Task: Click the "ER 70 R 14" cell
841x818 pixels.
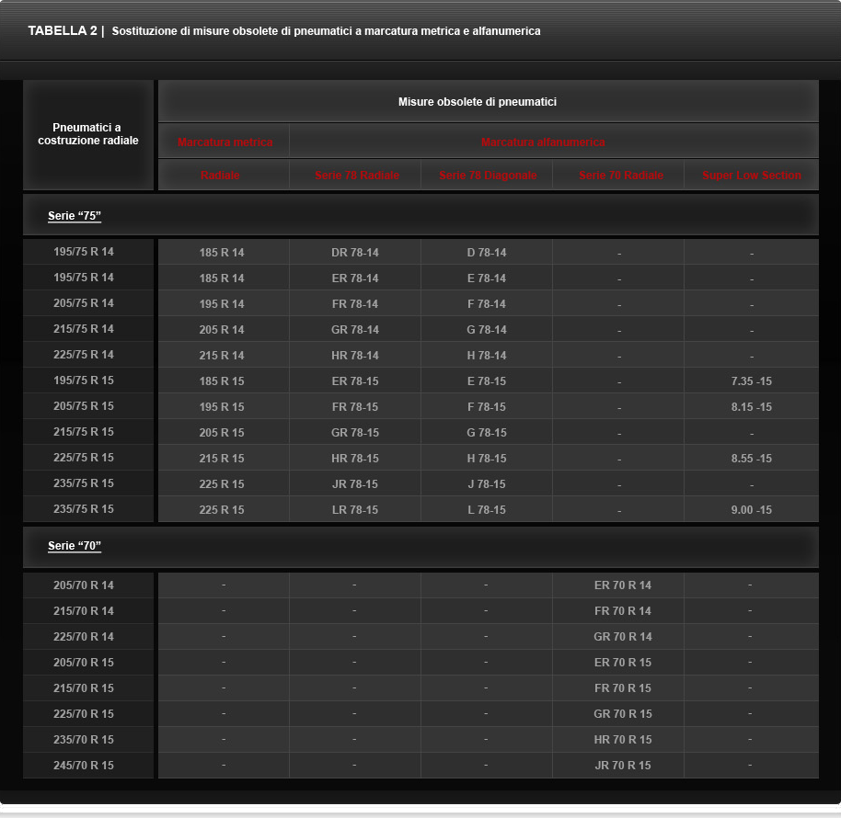Action: click(x=623, y=585)
